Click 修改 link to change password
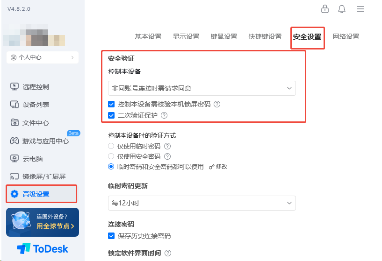382x261 pixels. click(x=218, y=167)
